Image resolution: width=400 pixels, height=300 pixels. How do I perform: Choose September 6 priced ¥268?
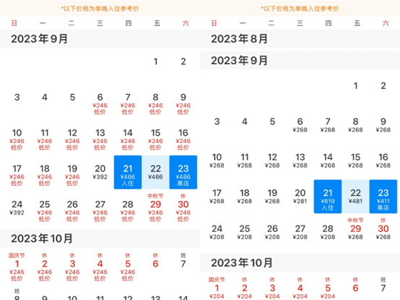300,125
